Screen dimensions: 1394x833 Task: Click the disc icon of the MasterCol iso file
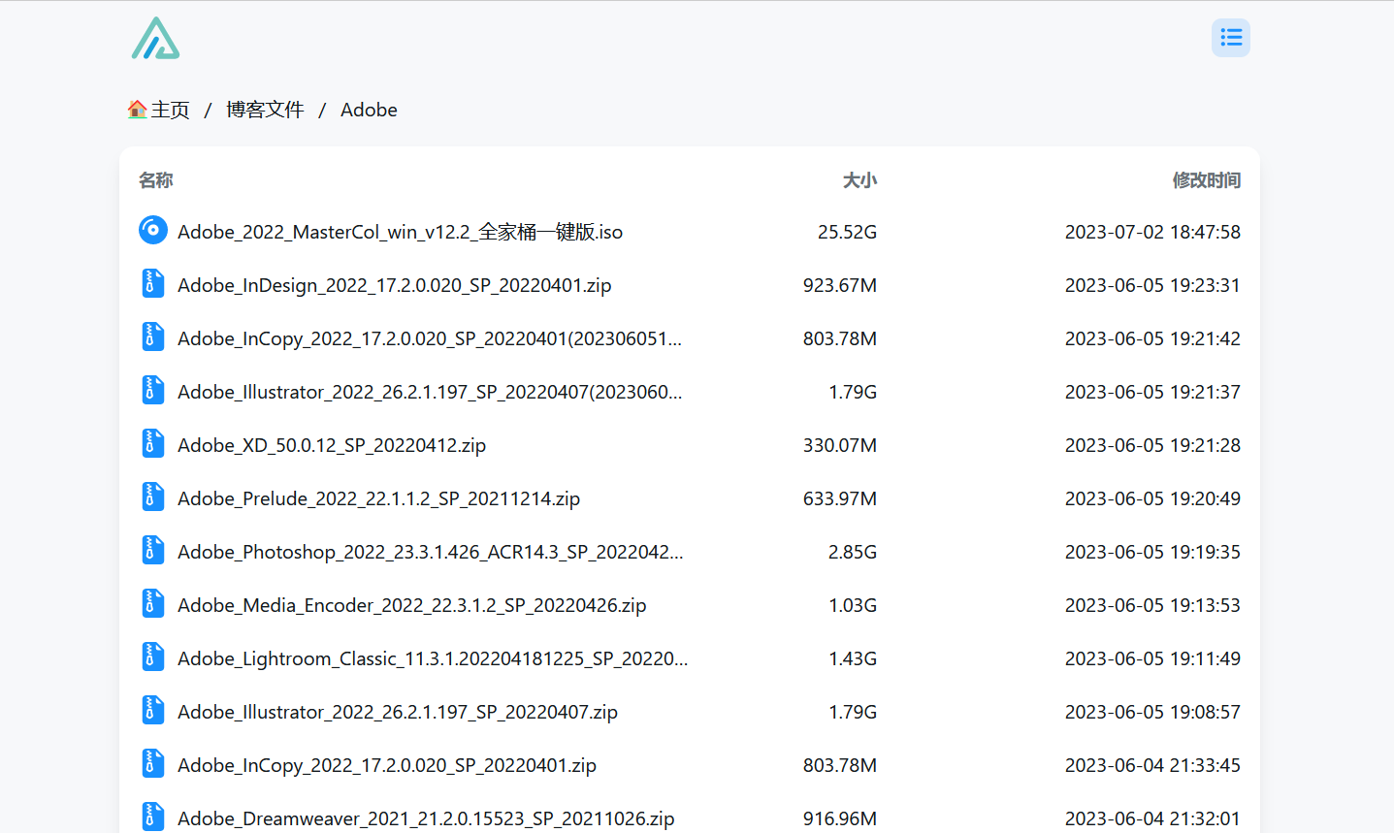[x=153, y=230]
